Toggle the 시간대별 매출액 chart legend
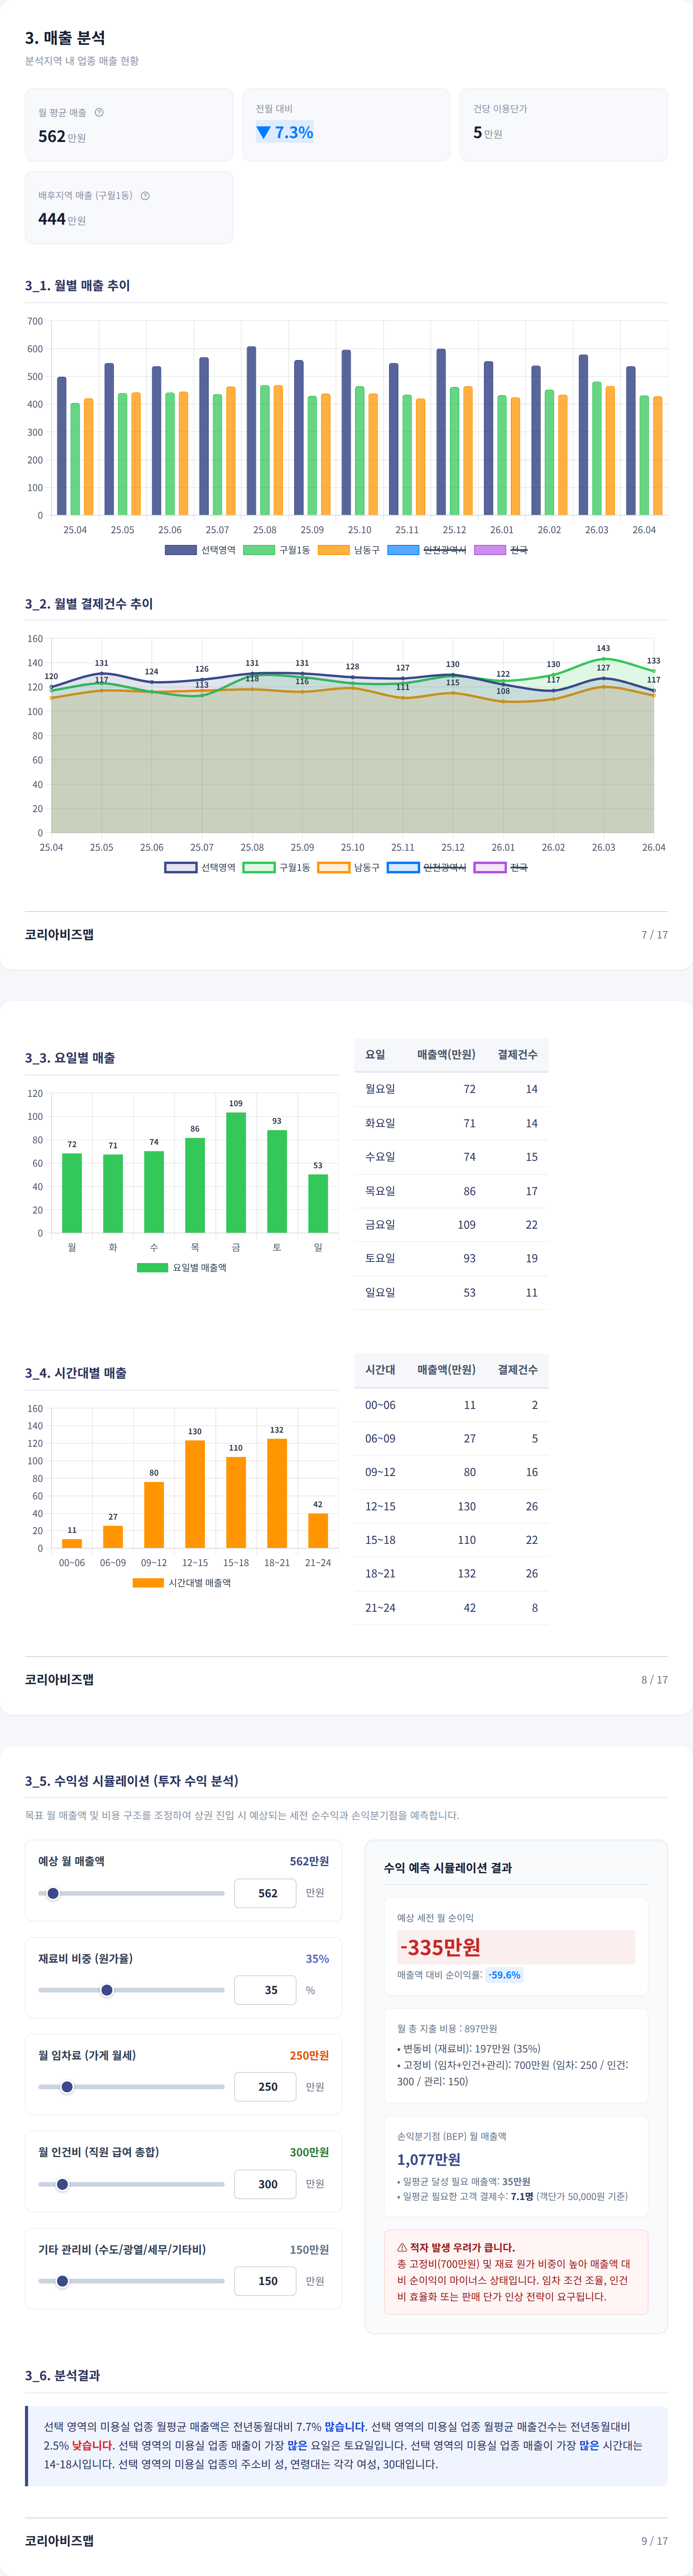 tap(182, 1583)
